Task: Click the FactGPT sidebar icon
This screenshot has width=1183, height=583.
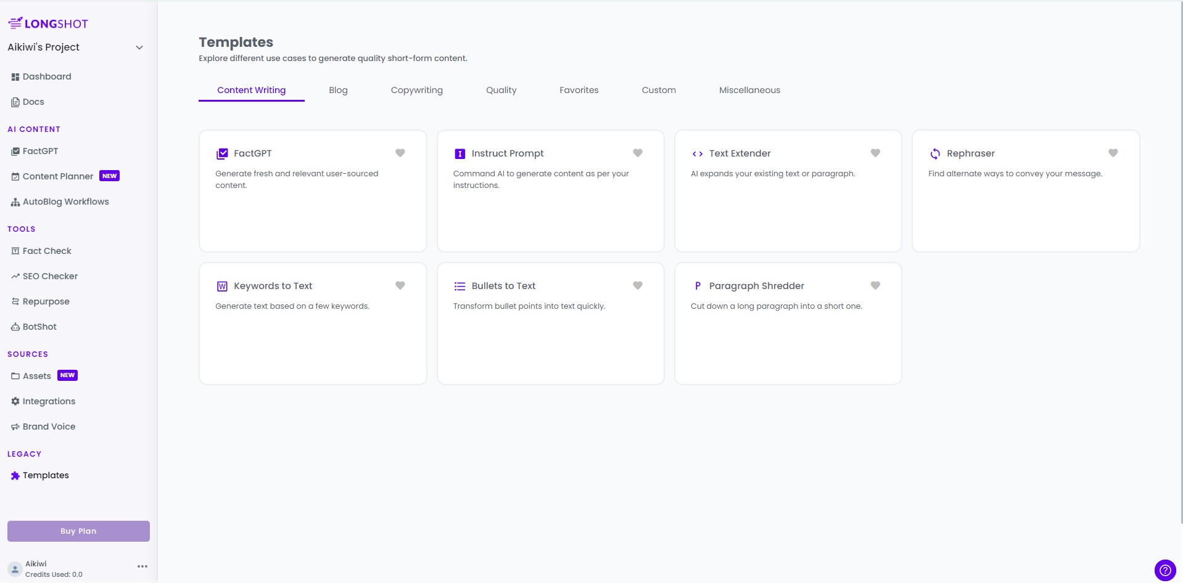Action: click(15, 152)
